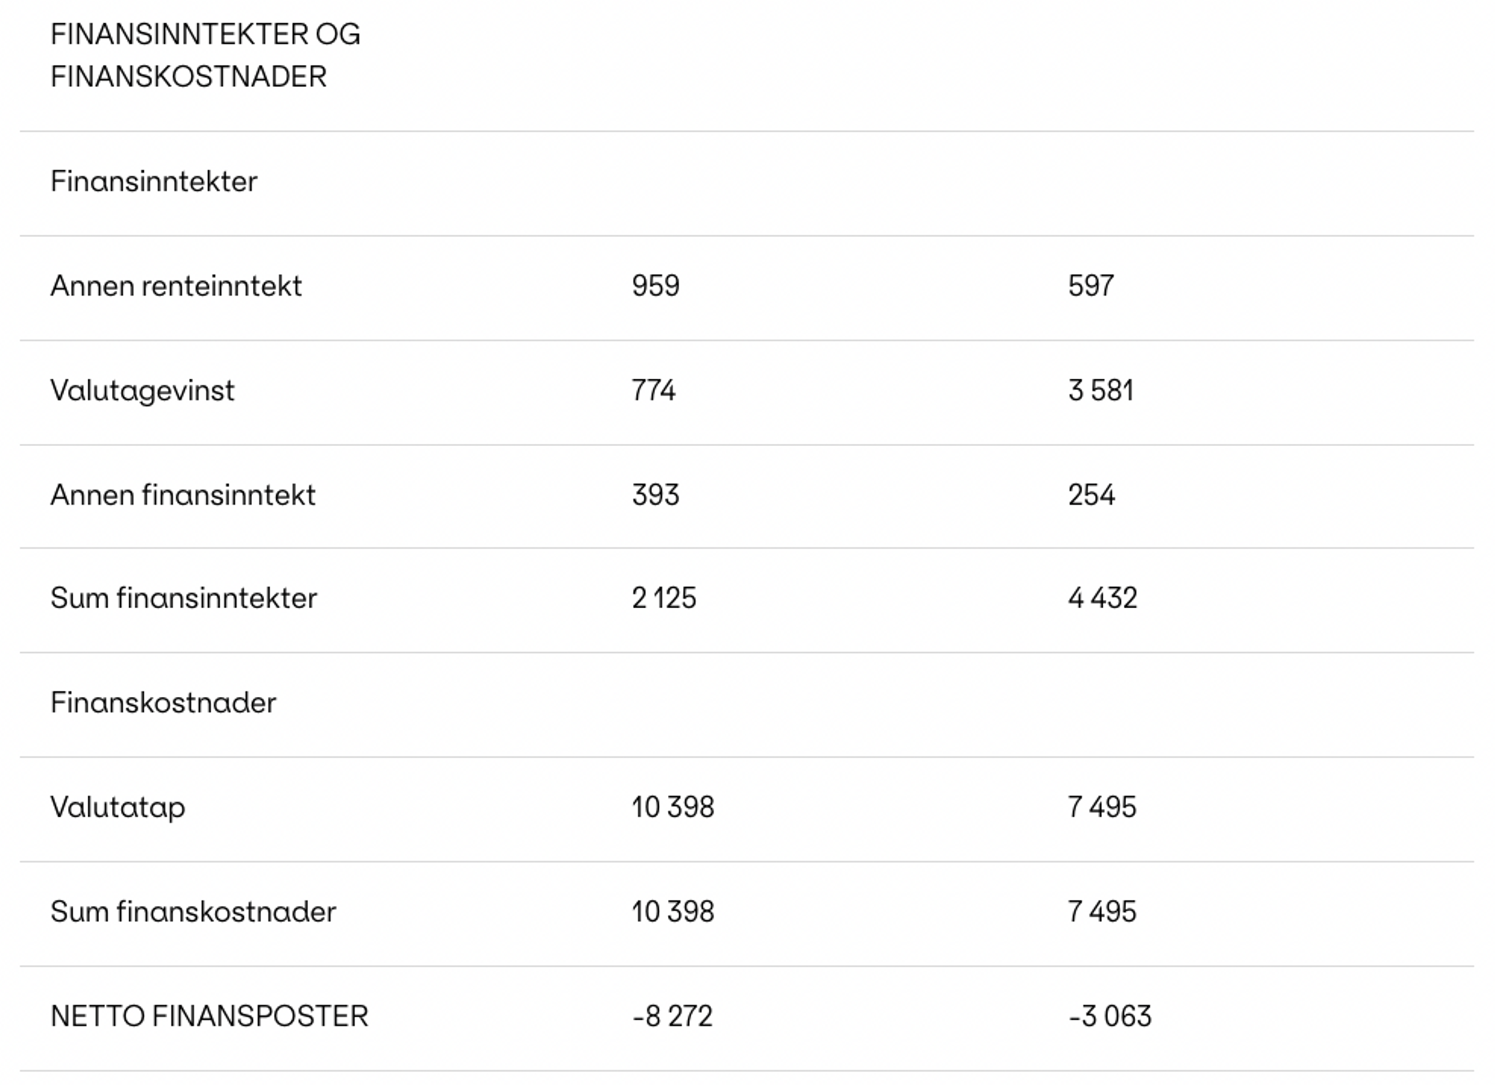Select the NETTO FINANSPOSTER value -8 272

672,1016
